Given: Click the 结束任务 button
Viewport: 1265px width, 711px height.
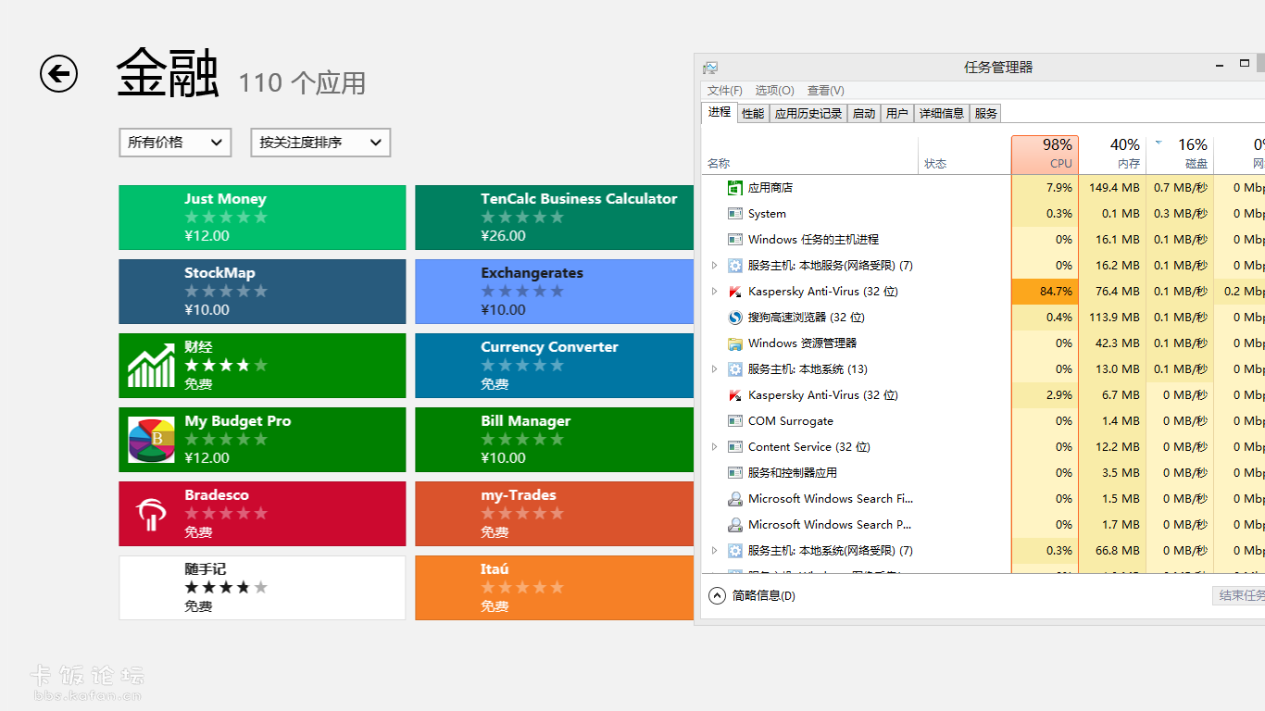Looking at the screenshot, I should (x=1239, y=595).
